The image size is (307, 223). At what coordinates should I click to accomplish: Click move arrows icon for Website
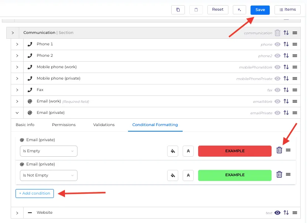click(x=286, y=212)
